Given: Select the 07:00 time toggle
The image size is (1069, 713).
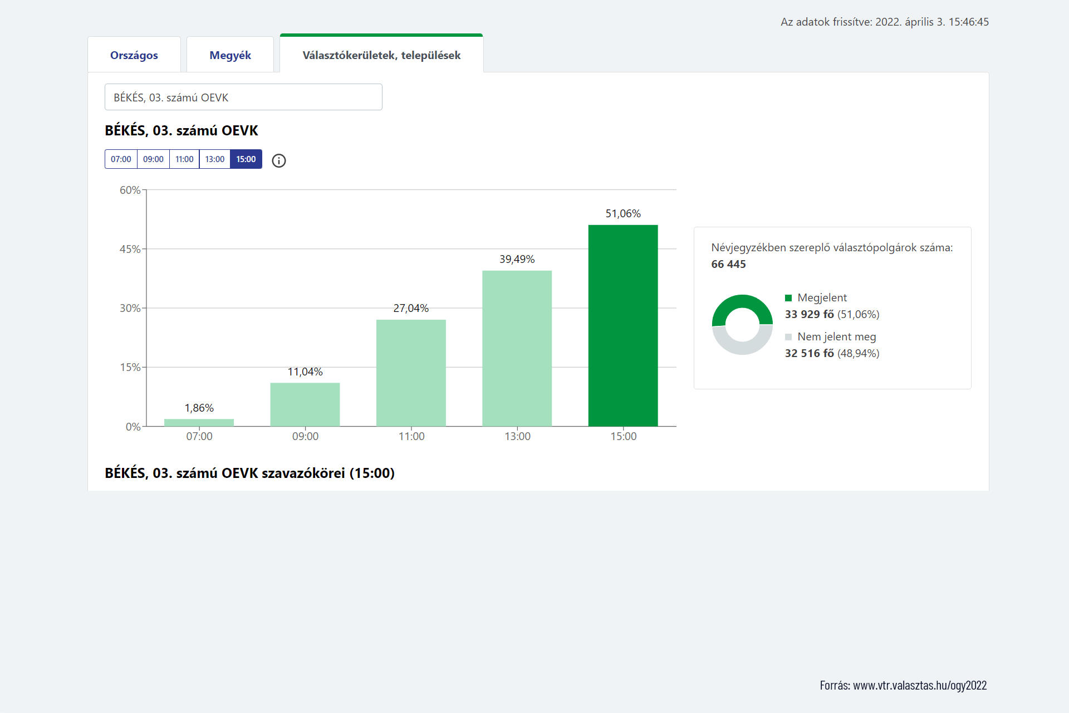Looking at the screenshot, I should (121, 159).
